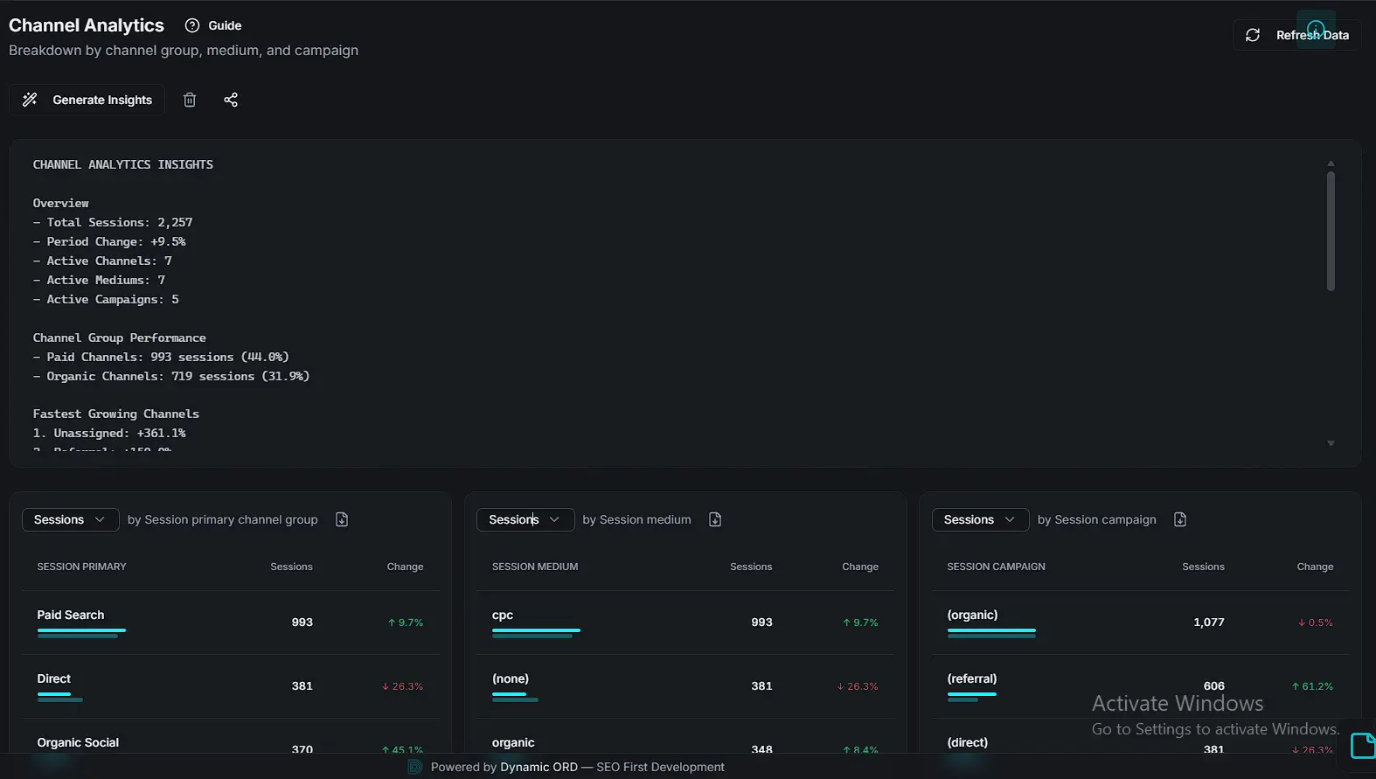The image size is (1376, 779).
Task: Export session medium table via download icon
Action: click(715, 519)
